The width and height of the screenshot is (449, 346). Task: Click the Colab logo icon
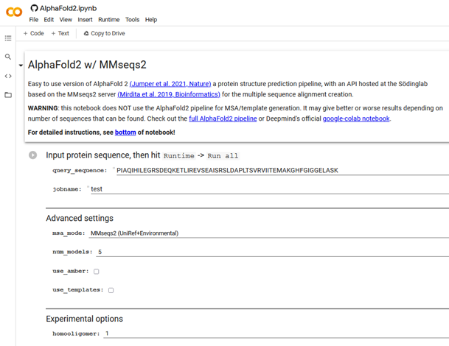13,13
